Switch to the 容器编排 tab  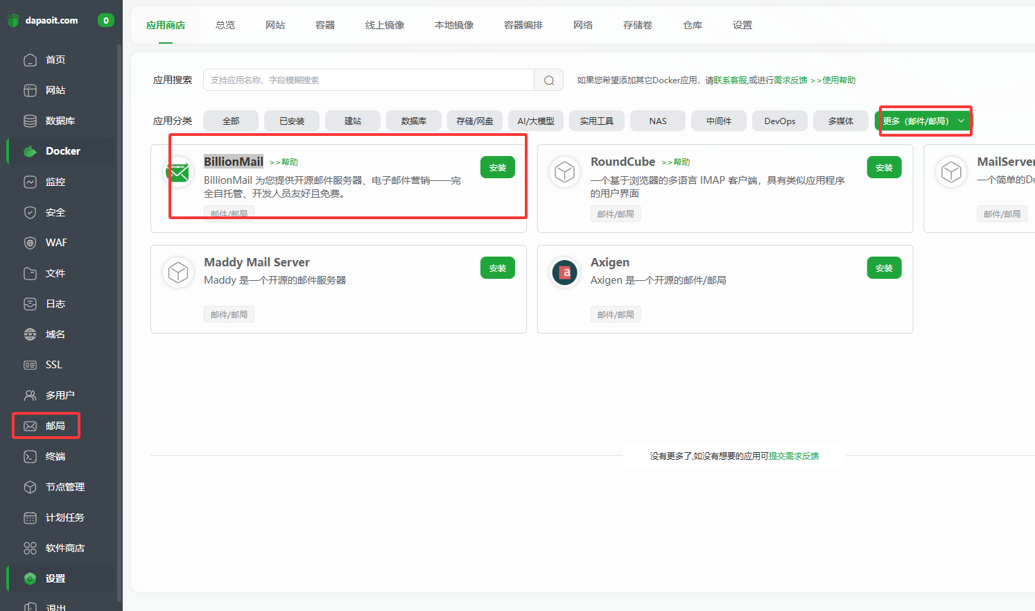(523, 24)
